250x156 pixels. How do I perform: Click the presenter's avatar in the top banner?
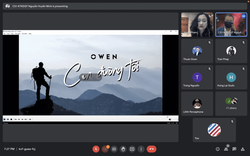click(7, 6)
